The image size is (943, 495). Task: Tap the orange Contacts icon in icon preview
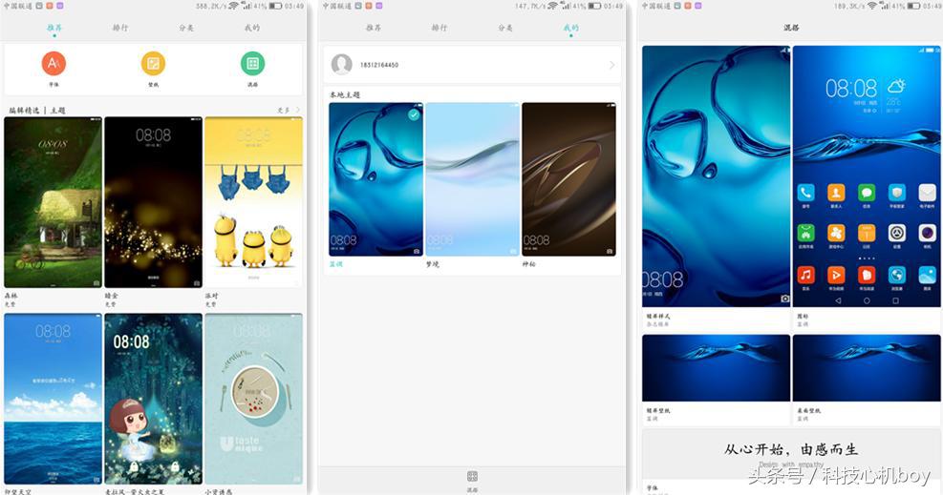[x=836, y=193]
